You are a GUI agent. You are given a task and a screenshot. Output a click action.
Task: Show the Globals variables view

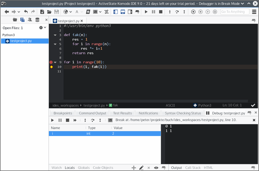tap(84, 168)
